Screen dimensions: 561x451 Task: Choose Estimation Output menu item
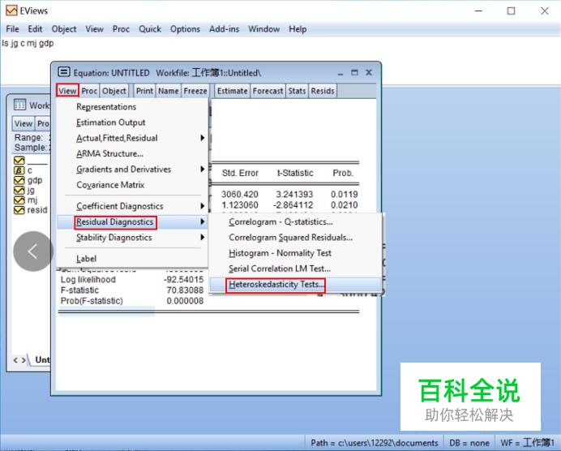pos(110,122)
